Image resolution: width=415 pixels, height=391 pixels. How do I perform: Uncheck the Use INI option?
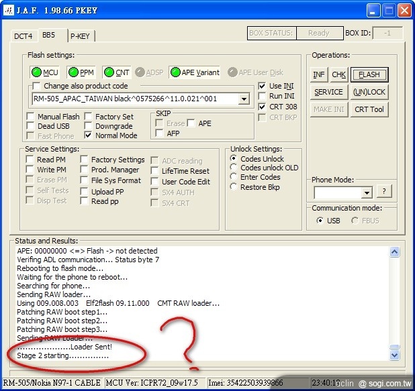[x=262, y=86]
